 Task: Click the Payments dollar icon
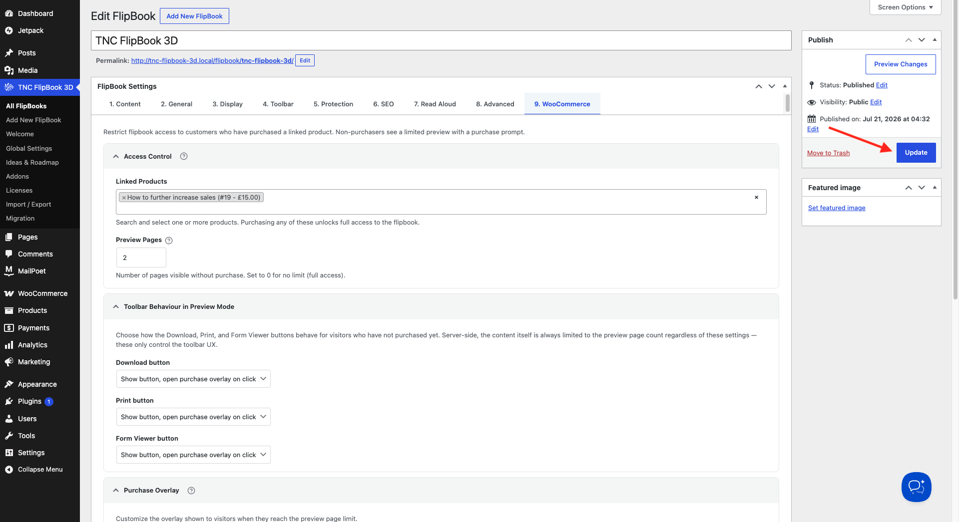point(9,328)
